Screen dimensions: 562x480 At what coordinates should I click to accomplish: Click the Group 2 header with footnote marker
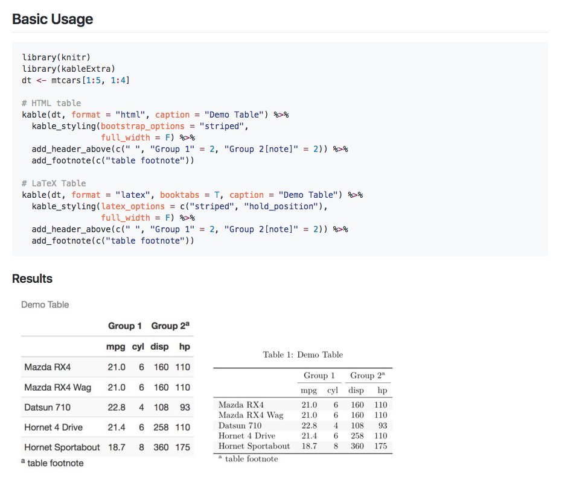(171, 325)
